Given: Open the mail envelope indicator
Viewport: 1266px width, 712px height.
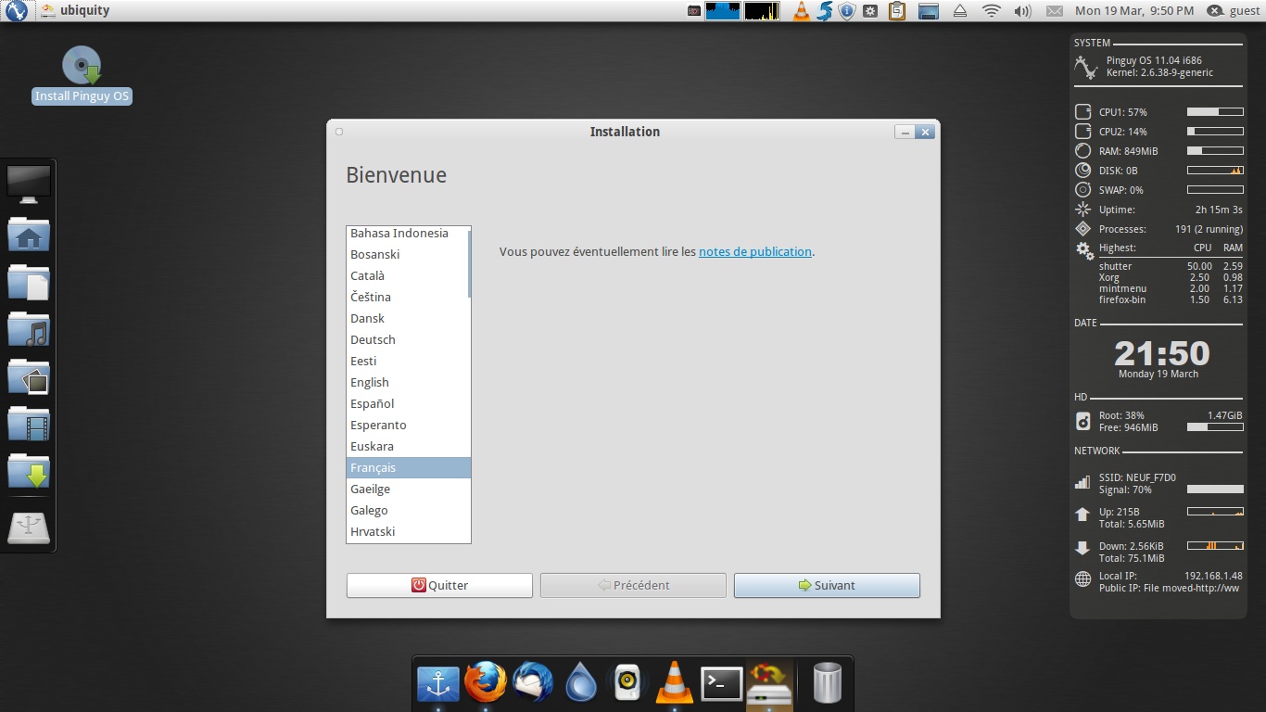Looking at the screenshot, I should click(x=1054, y=11).
